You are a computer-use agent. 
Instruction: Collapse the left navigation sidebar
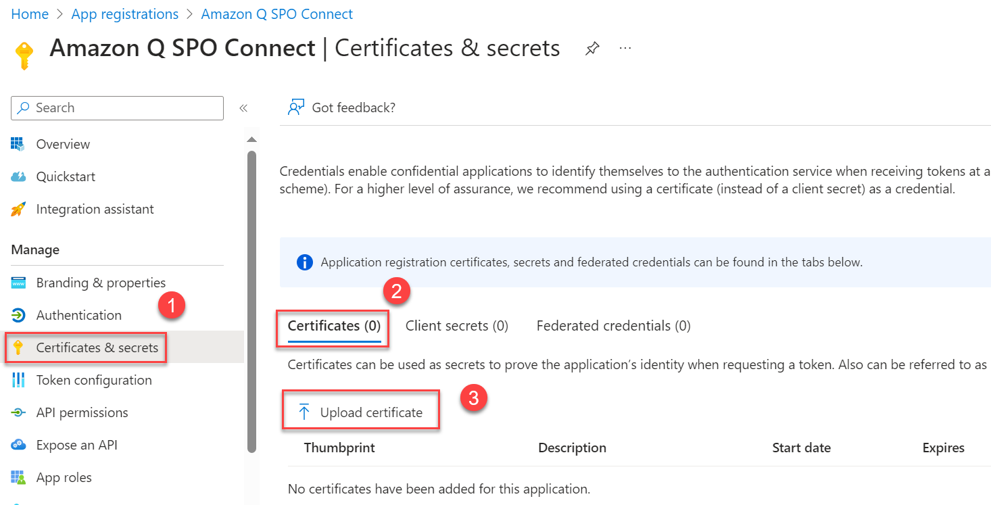(x=243, y=107)
